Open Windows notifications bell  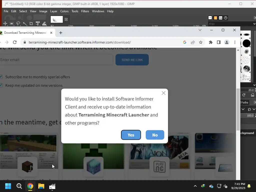tap(249, 186)
